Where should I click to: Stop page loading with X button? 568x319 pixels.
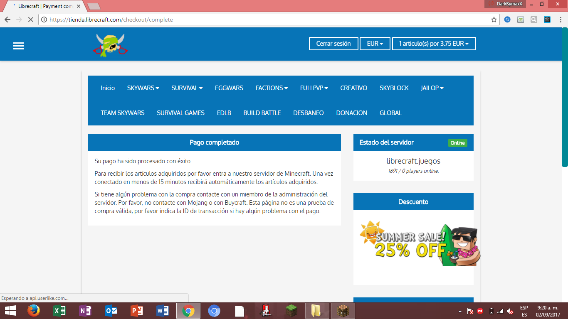(x=31, y=20)
